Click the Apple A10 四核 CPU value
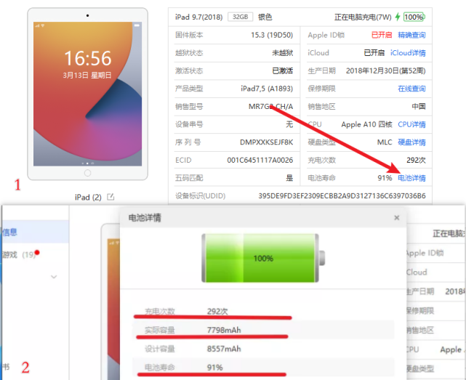Image resolution: width=466 pixels, height=380 pixels. click(366, 124)
